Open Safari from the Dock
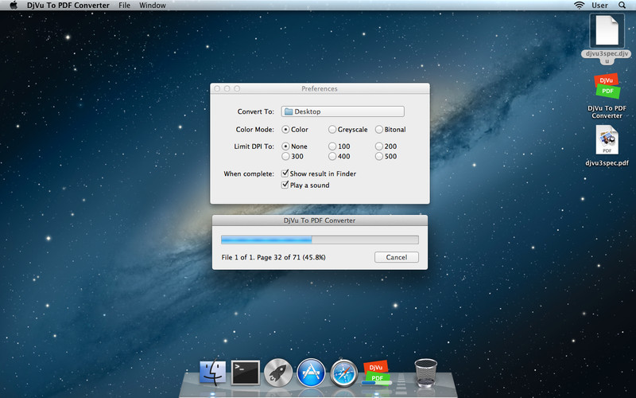Viewport: 636px width, 398px height. 344,373
